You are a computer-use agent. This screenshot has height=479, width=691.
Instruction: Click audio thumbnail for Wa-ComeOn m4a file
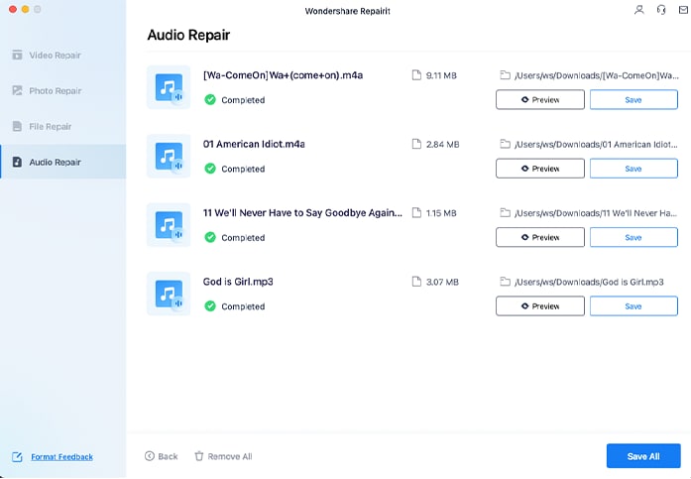click(x=169, y=87)
